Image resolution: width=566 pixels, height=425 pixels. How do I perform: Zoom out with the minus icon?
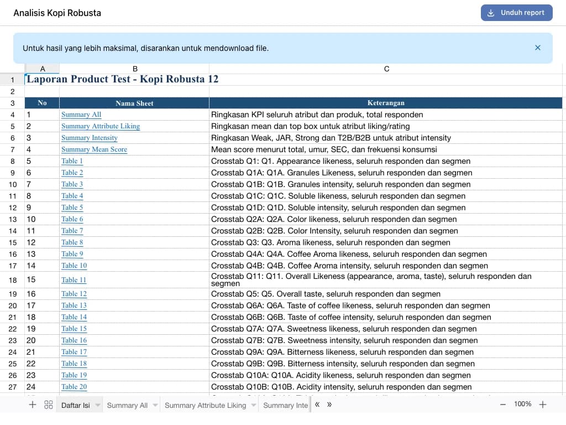[503, 405]
